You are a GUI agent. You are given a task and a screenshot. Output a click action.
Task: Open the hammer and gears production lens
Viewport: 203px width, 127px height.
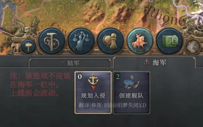click(52, 41)
